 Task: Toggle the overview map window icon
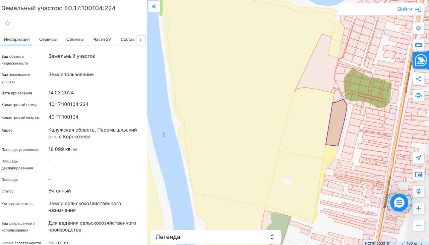[x=418, y=175]
